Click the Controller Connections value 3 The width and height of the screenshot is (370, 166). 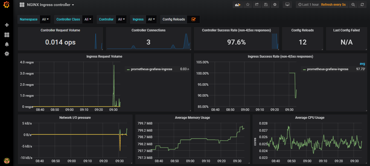148,42
